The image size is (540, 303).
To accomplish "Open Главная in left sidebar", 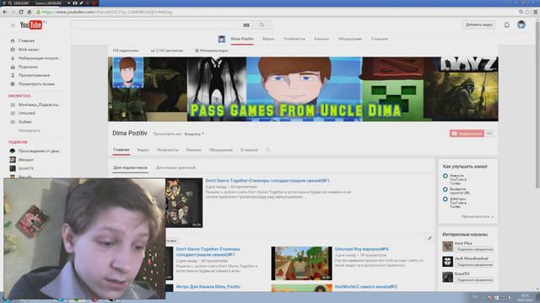I will [26, 40].
